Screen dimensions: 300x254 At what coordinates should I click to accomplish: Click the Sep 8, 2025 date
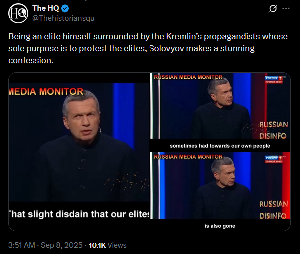coord(62,245)
